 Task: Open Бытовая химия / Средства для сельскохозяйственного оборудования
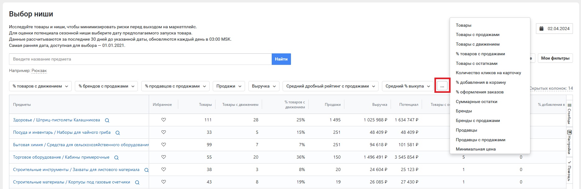(81, 145)
